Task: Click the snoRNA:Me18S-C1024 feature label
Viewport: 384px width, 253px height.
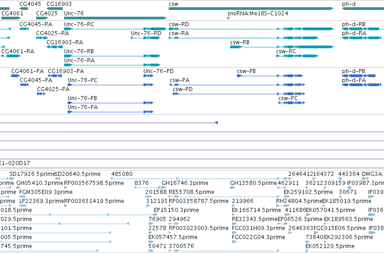Action: [258, 13]
